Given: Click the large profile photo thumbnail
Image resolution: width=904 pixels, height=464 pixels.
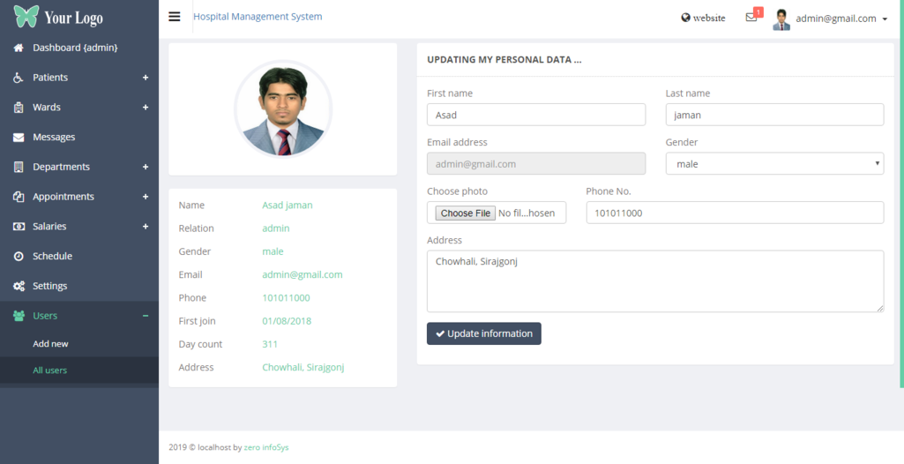Looking at the screenshot, I should [x=282, y=109].
